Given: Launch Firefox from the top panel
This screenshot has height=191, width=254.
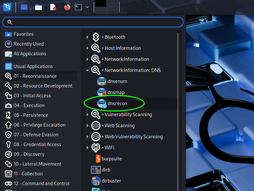Looking at the screenshot, I should point(67,7).
